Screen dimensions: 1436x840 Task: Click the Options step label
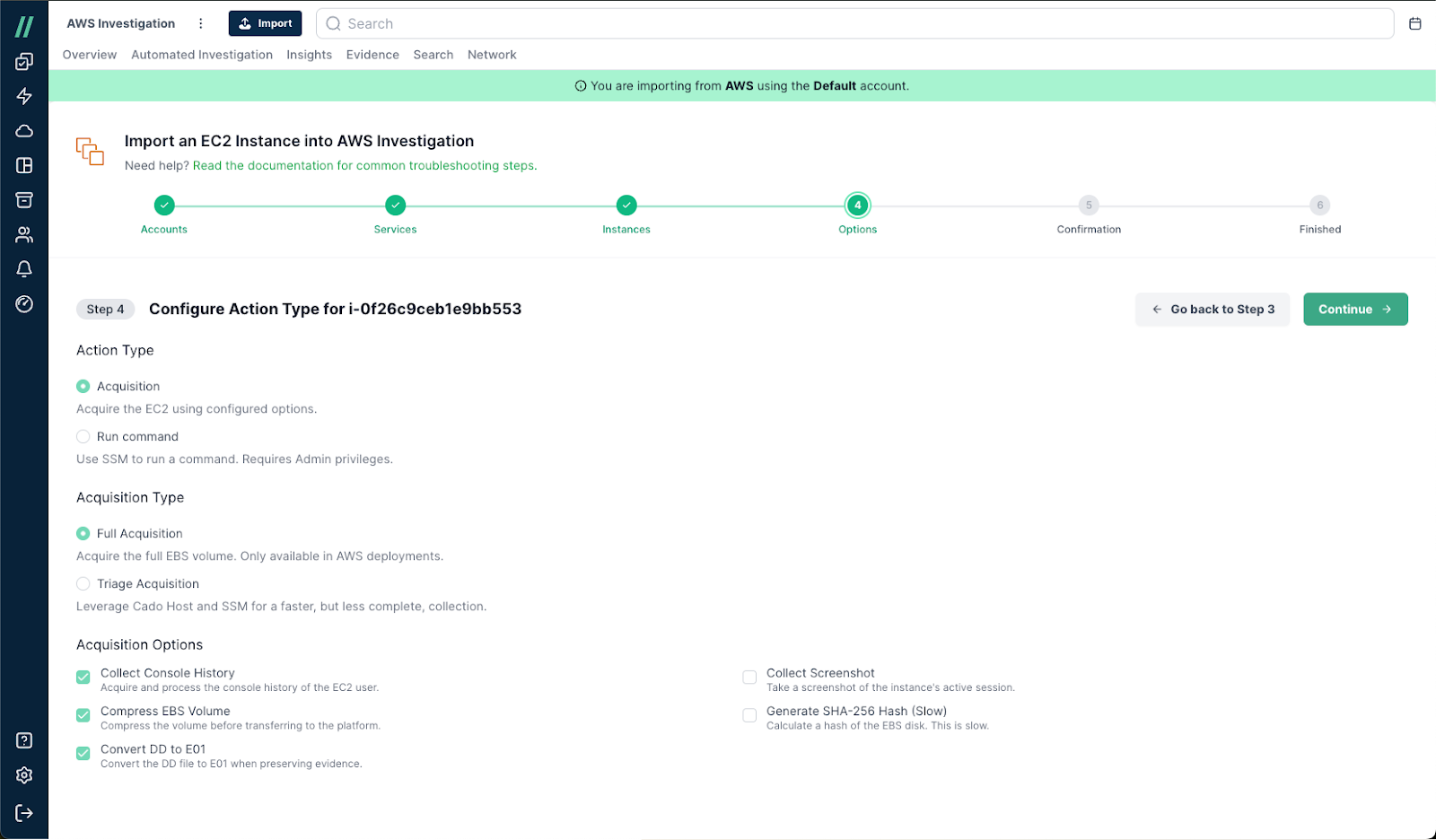(x=858, y=230)
